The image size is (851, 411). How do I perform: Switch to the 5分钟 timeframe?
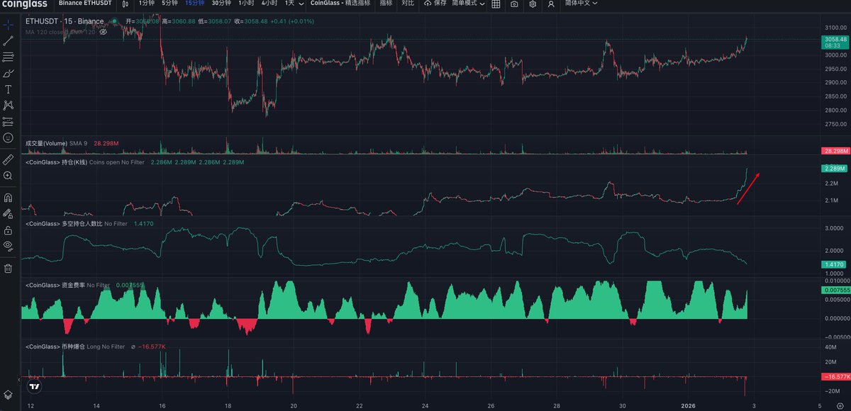click(x=169, y=4)
